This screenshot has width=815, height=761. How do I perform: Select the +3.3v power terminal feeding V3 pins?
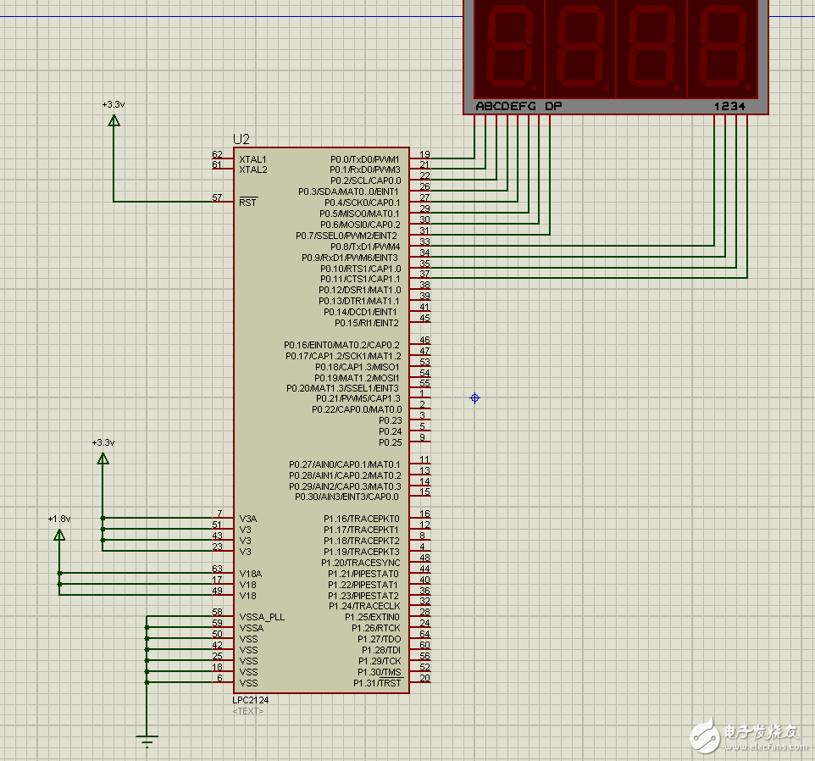pos(103,459)
